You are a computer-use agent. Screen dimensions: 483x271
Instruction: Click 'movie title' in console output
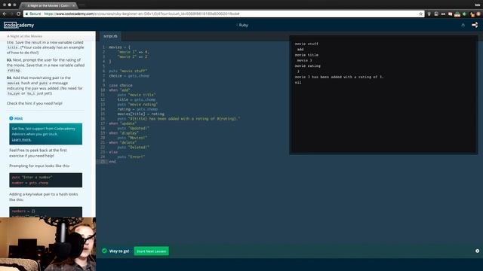click(x=306, y=55)
